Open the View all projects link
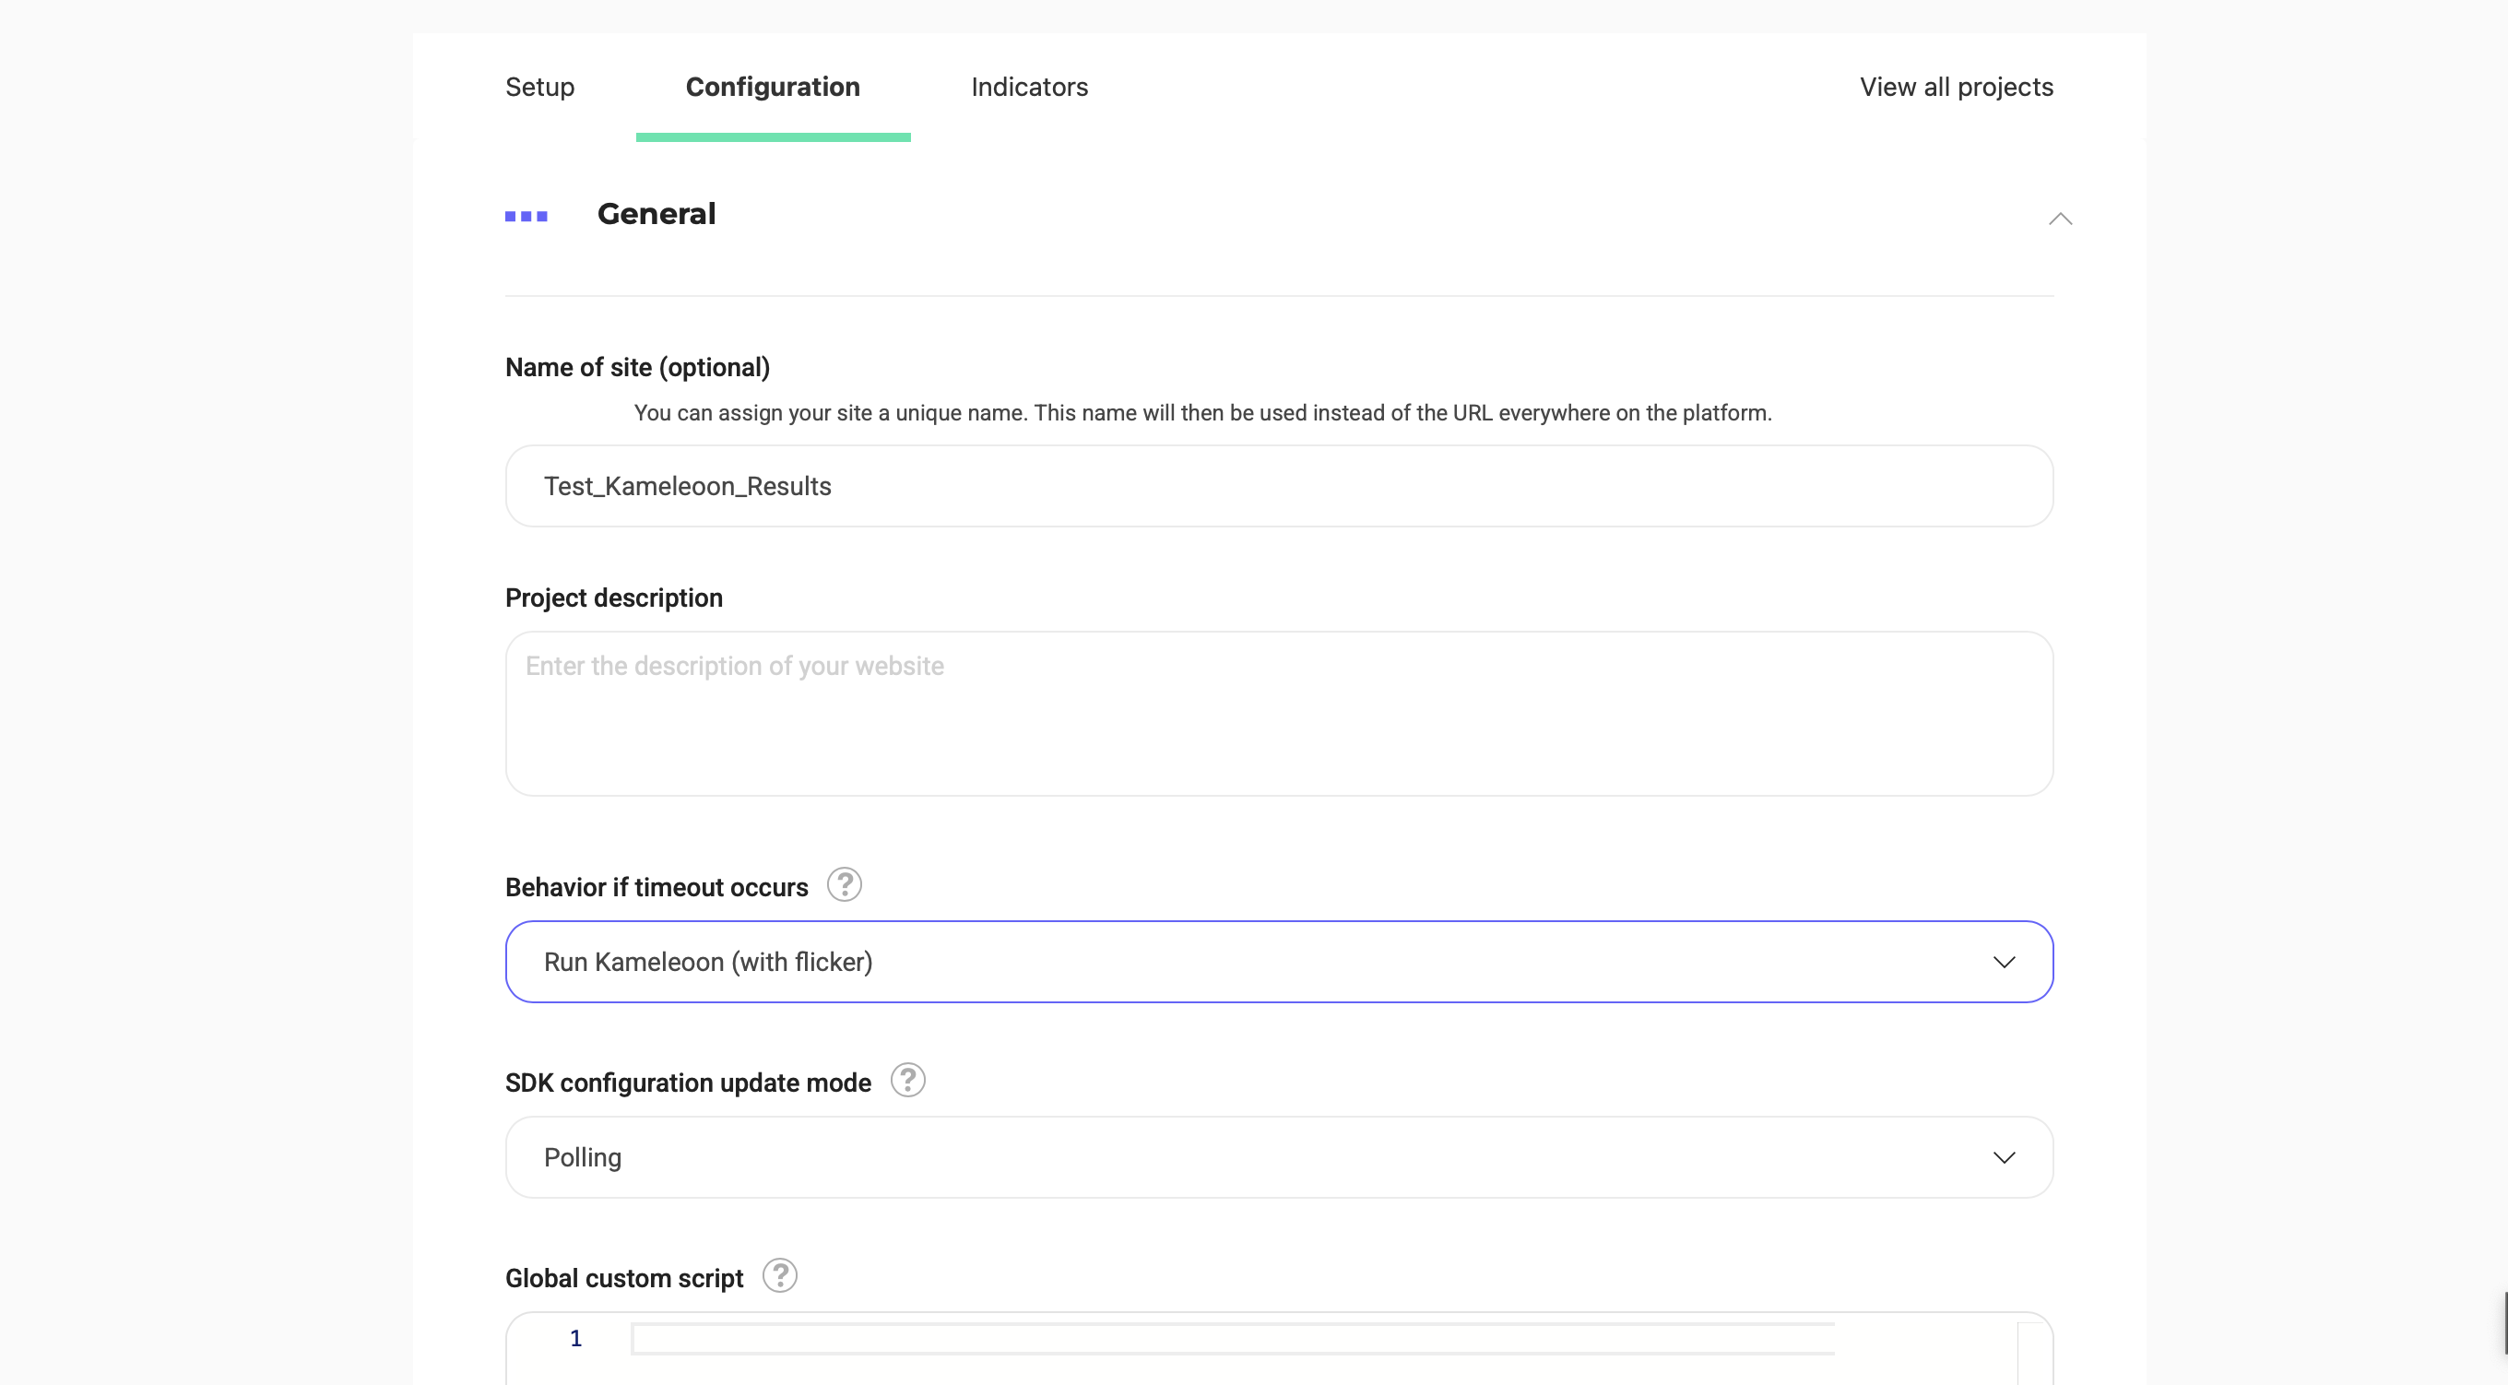 (x=1955, y=87)
